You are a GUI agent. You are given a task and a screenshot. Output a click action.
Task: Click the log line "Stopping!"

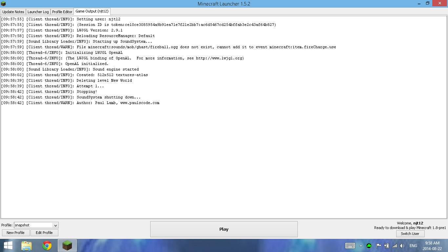[49, 92]
